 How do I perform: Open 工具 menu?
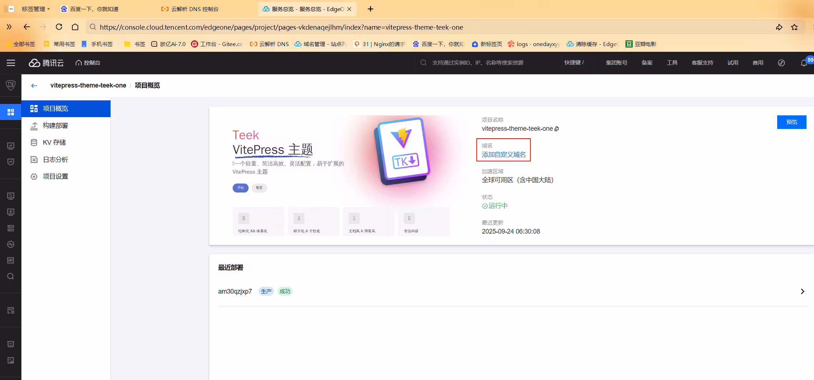(672, 63)
